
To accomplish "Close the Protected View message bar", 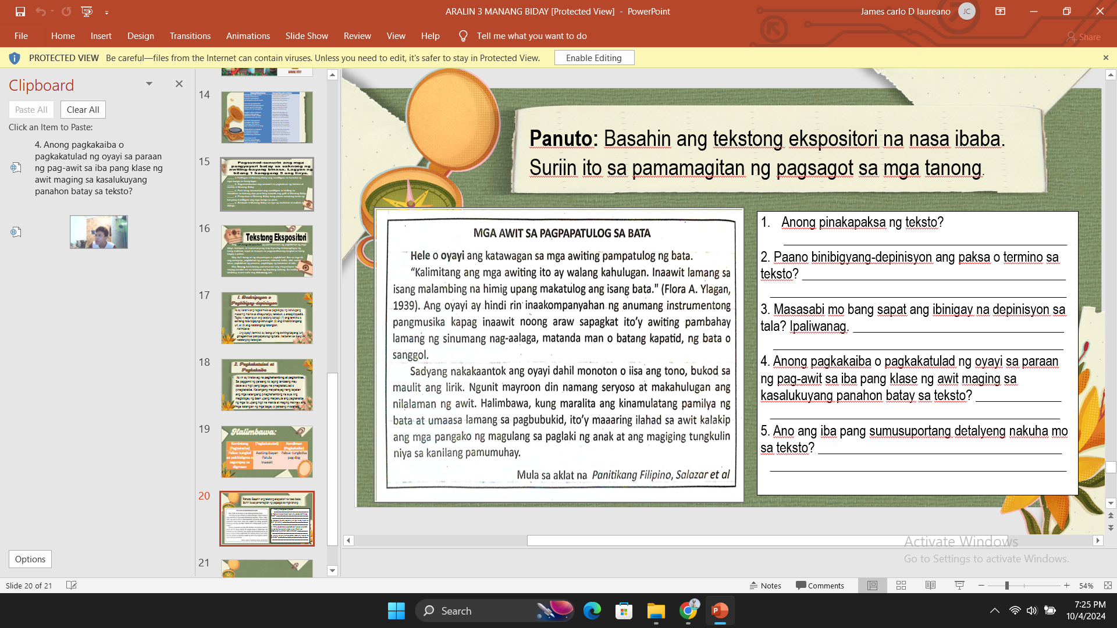I will point(1106,58).
